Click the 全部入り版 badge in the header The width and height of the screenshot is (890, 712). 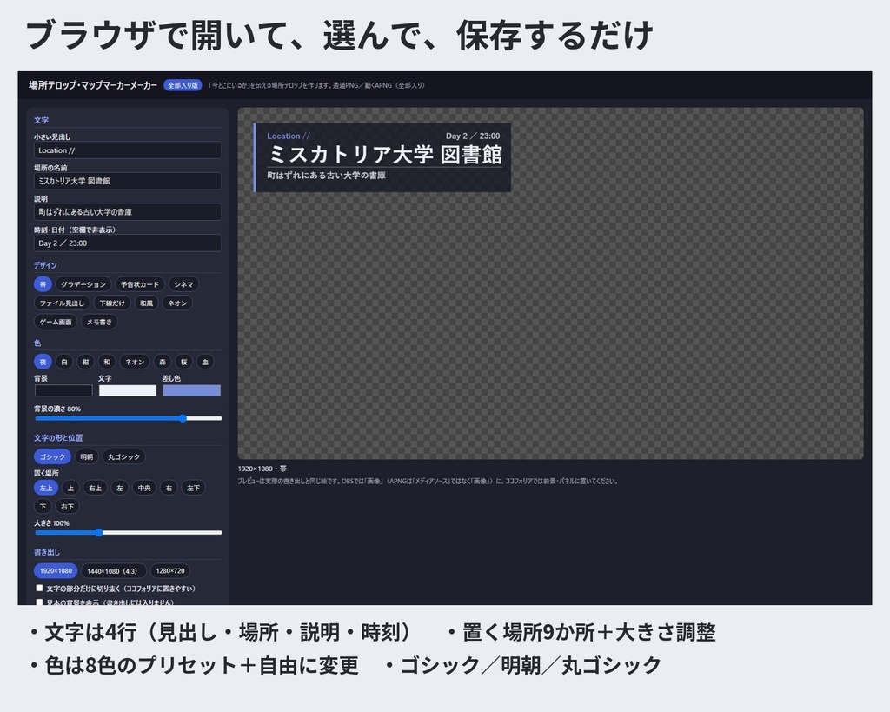[x=183, y=85]
